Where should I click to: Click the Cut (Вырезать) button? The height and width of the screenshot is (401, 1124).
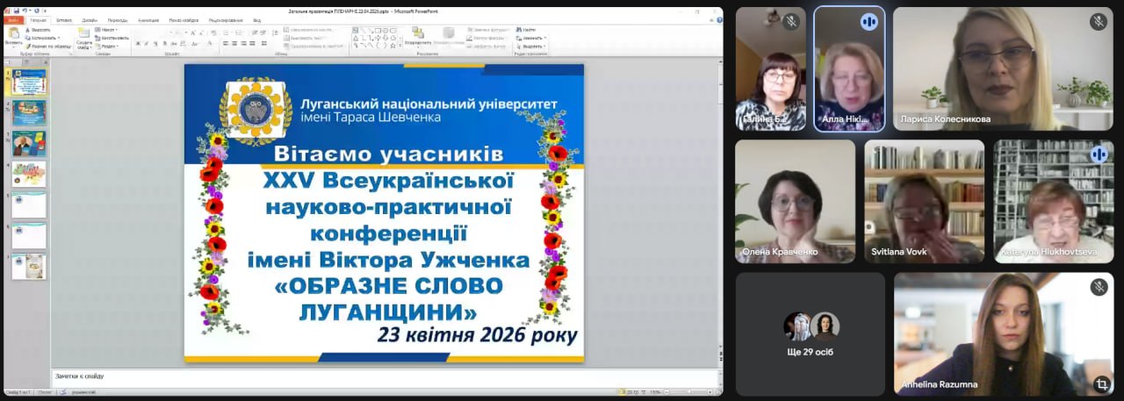[39, 30]
